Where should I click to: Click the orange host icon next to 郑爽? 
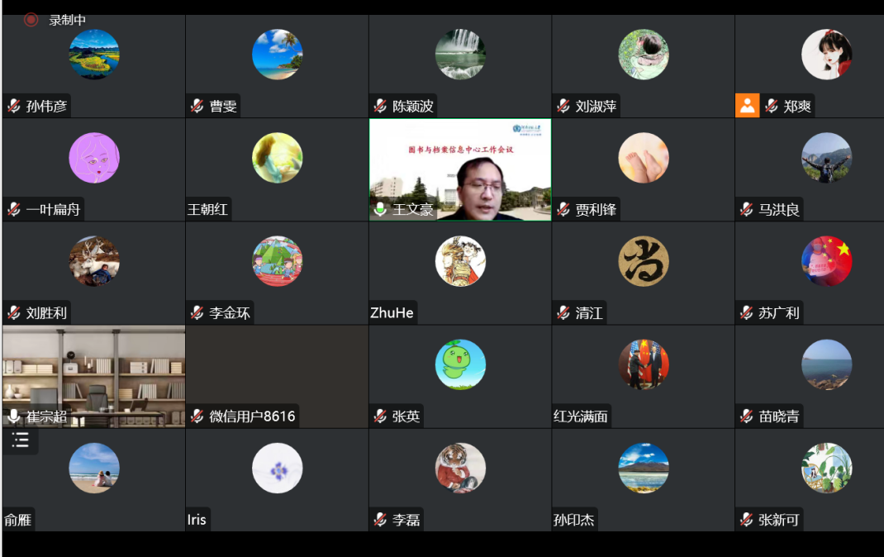coord(748,106)
